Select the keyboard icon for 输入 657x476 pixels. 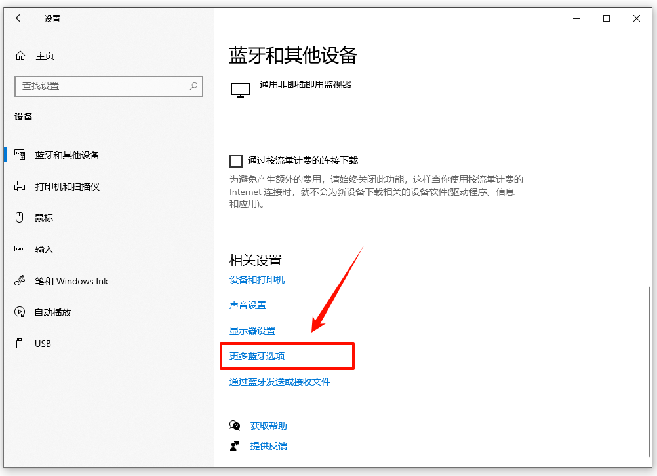(20, 249)
